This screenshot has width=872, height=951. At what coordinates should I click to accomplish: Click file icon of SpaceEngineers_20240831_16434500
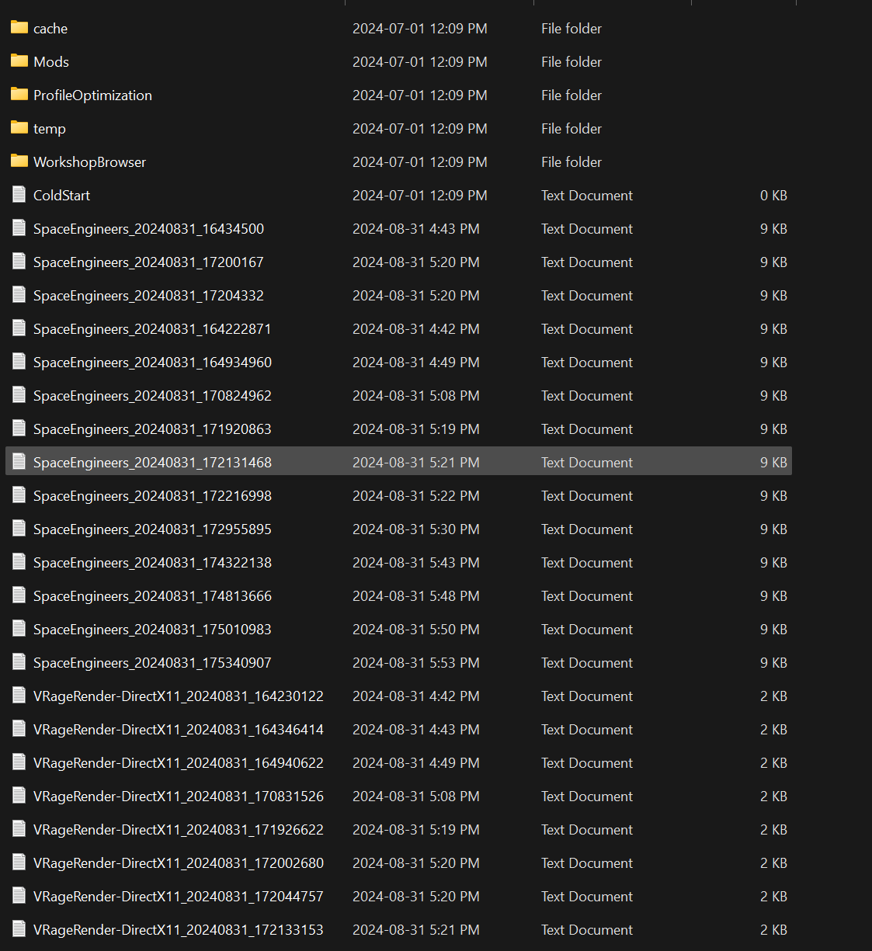pyautogui.click(x=19, y=227)
